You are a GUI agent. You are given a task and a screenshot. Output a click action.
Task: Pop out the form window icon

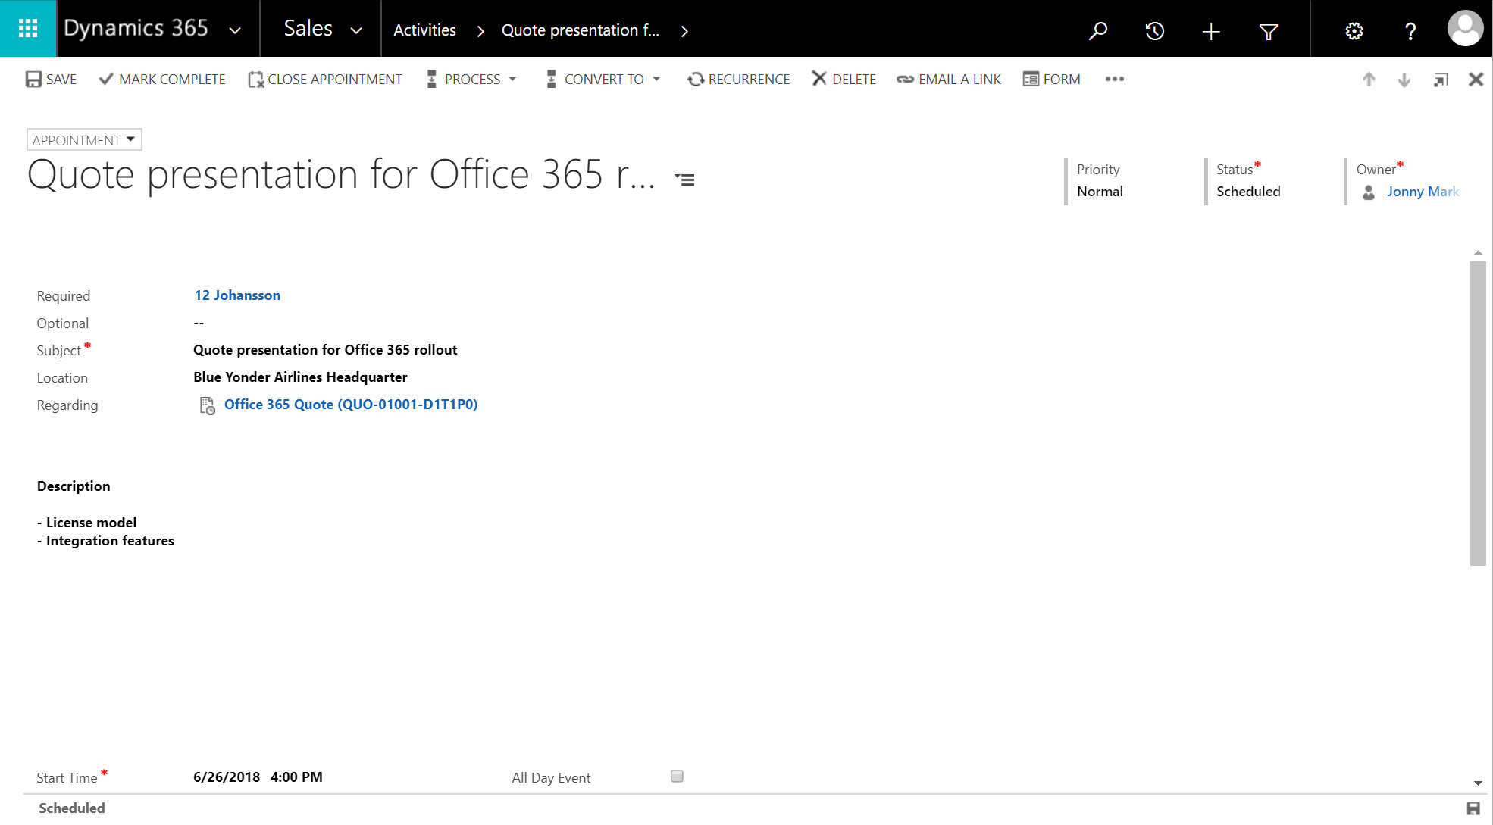1441,80
